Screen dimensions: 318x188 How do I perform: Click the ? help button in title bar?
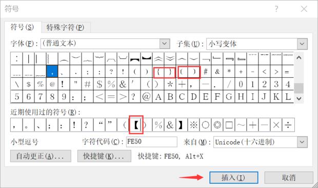coord(276,9)
